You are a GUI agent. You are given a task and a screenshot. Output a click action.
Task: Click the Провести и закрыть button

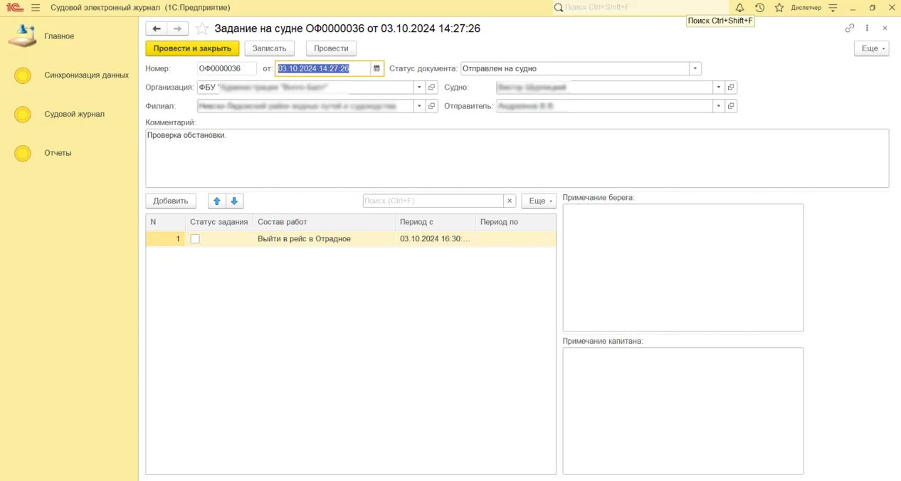pyautogui.click(x=192, y=48)
